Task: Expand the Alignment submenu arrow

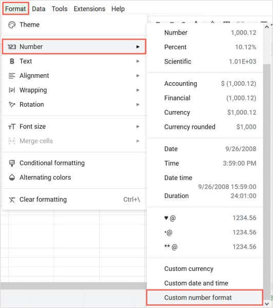Action: (138, 75)
